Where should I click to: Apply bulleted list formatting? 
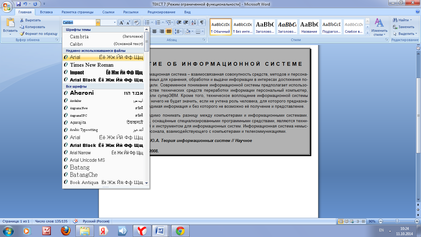tap(147, 23)
